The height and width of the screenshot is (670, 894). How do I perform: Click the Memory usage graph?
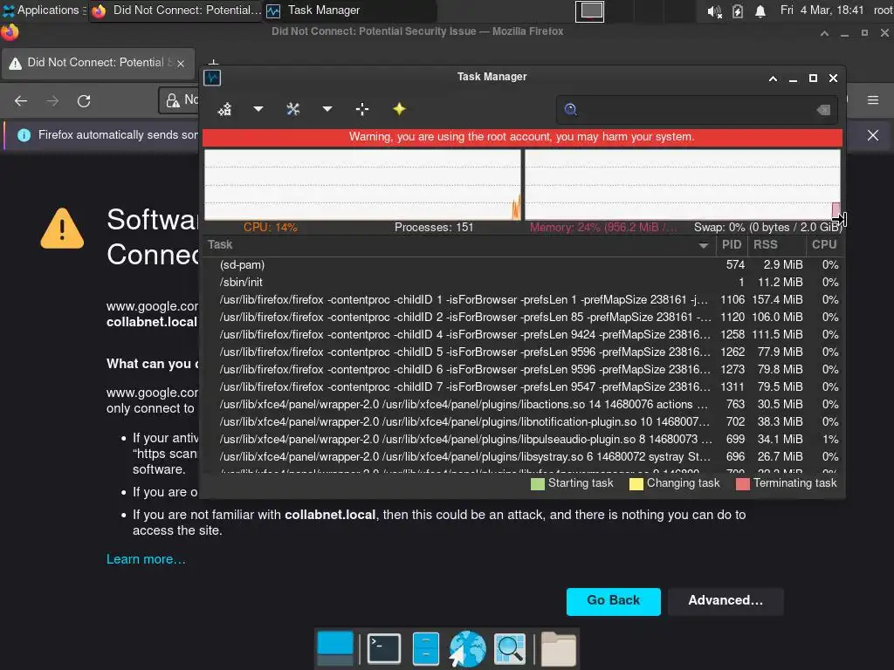click(683, 185)
